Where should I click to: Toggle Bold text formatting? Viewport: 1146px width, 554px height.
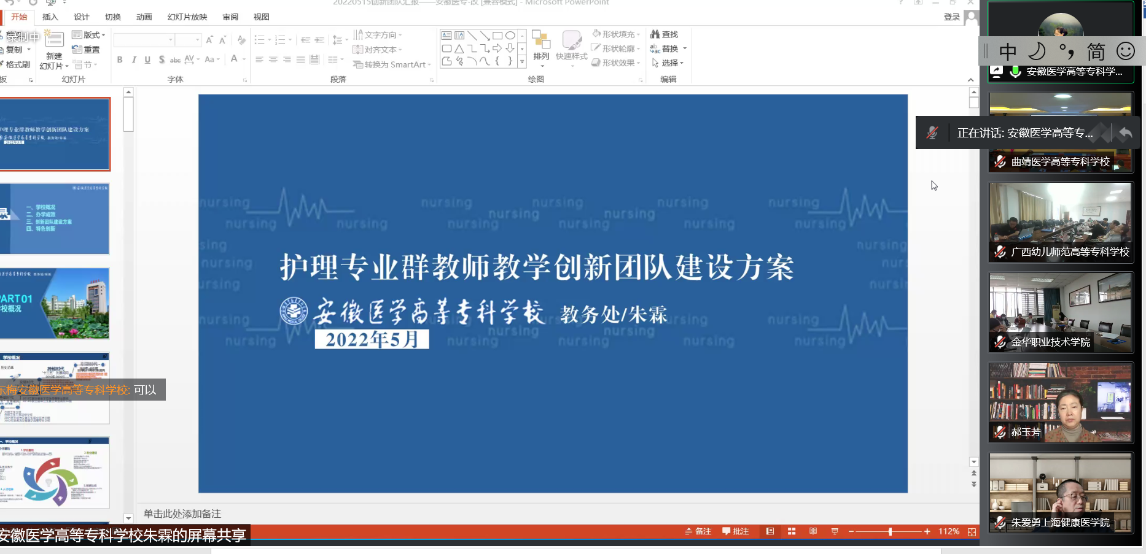click(x=120, y=60)
